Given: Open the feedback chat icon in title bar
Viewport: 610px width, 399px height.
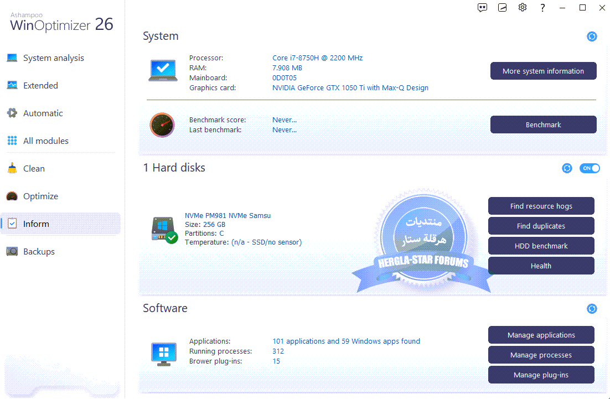Looking at the screenshot, I should pos(482,8).
